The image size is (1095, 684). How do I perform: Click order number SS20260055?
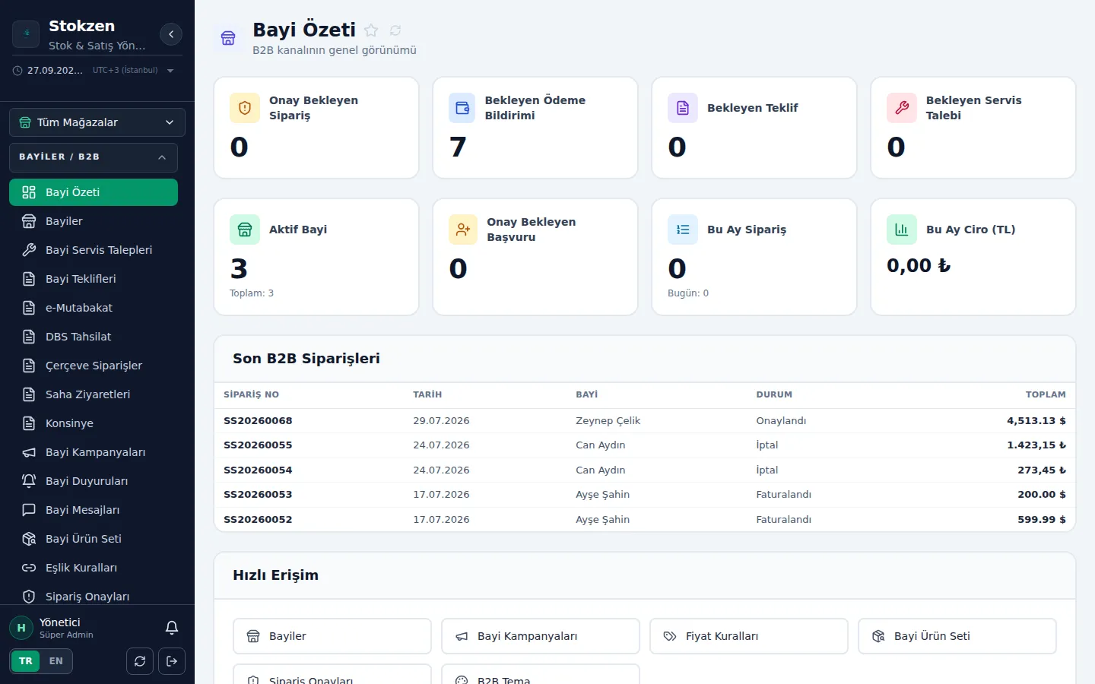(x=258, y=445)
